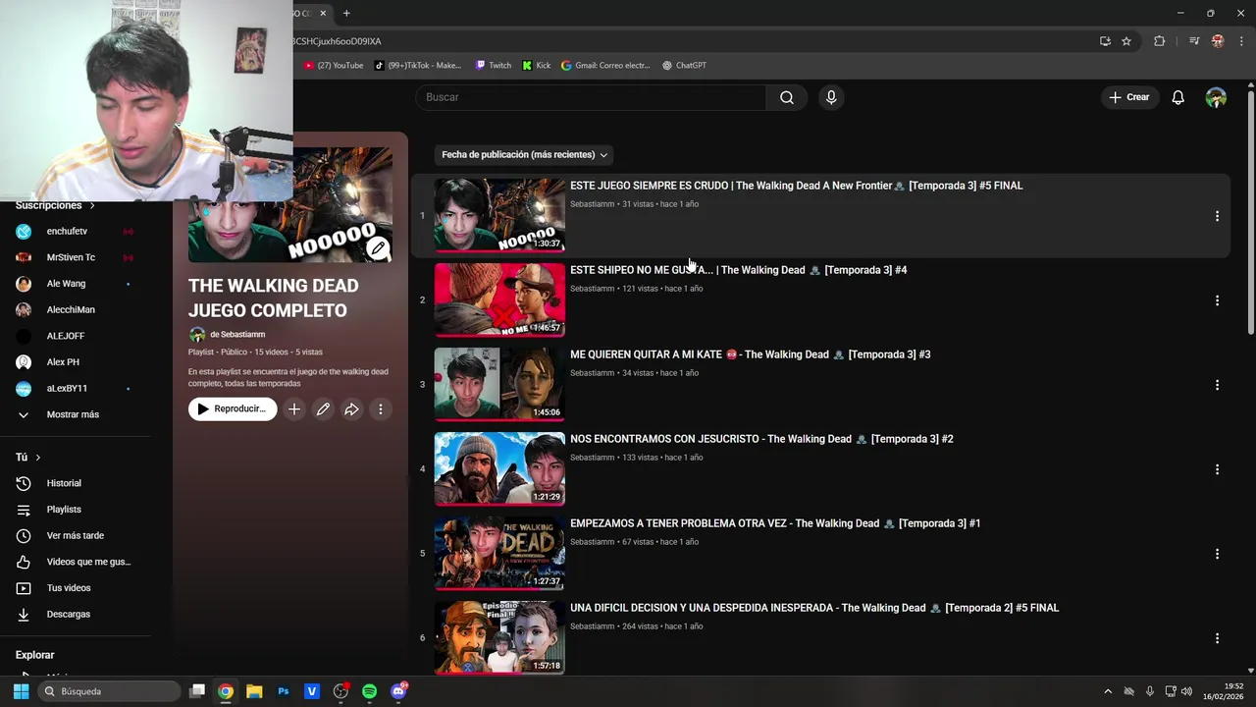Open thumbnail of ESTE JUEGO SIEMPRE ES CRUDO
The image size is (1256, 707).
pos(499,215)
